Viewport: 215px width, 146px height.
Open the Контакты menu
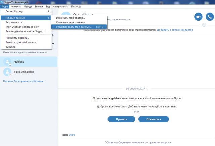point(16,7)
